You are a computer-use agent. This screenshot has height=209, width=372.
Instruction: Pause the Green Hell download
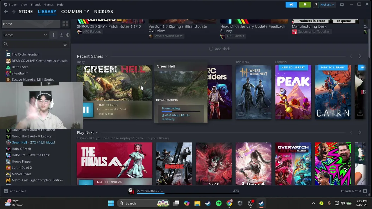tap(86, 109)
